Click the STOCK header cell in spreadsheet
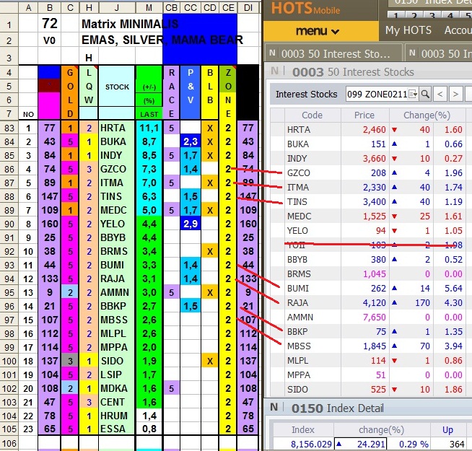472x451 pixels. 117,87
